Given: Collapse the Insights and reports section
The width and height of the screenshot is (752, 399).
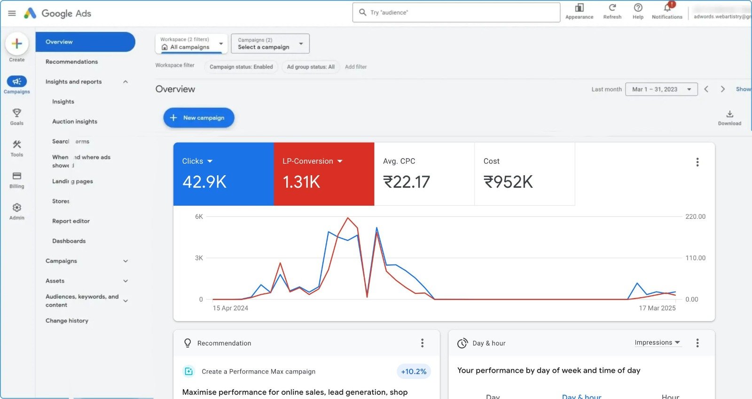Looking at the screenshot, I should pyautogui.click(x=125, y=82).
